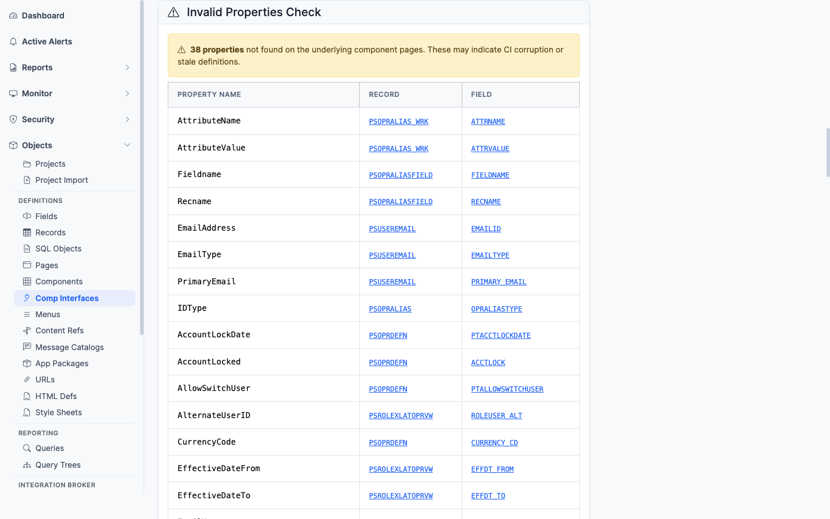Click the page vertical scrollbar thumb
830x519 pixels.
(x=828, y=152)
